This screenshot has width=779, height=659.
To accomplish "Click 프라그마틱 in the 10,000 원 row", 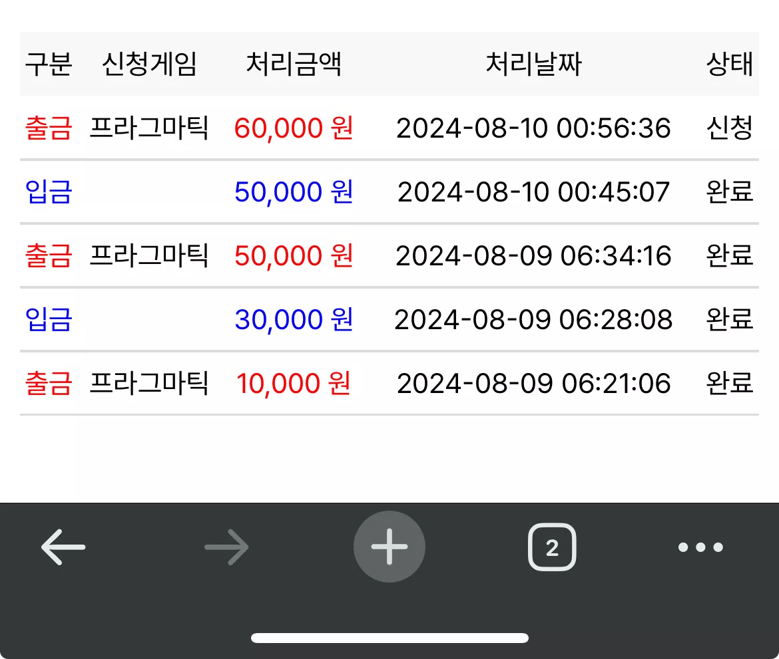I will (x=149, y=383).
